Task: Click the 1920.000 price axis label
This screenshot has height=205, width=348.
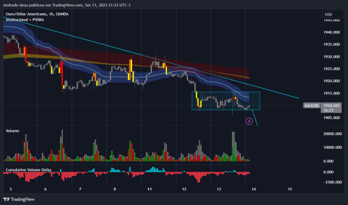Action: pos(332,81)
